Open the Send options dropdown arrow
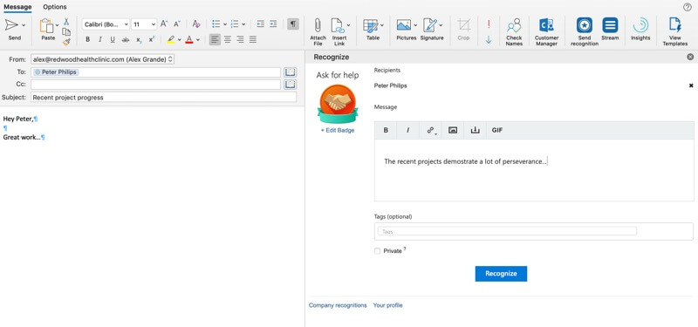Viewport: 698px width, 327px height. (x=24, y=25)
